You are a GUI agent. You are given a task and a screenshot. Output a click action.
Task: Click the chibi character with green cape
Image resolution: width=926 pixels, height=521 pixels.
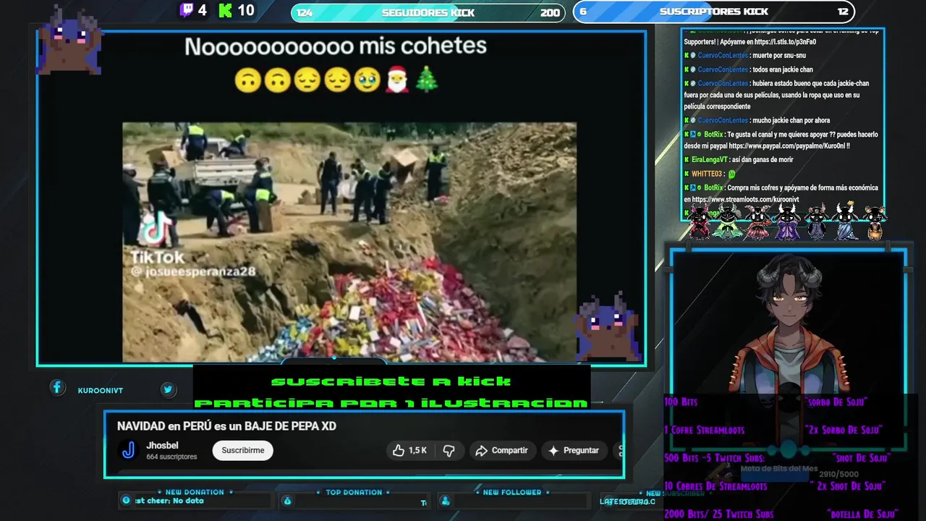[x=727, y=221]
